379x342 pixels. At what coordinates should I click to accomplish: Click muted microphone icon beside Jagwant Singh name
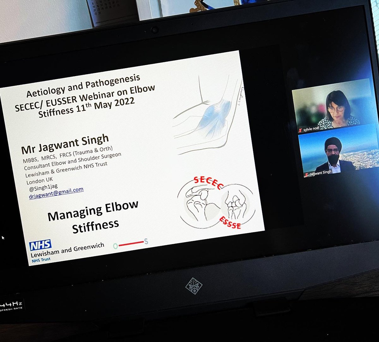(x=306, y=175)
